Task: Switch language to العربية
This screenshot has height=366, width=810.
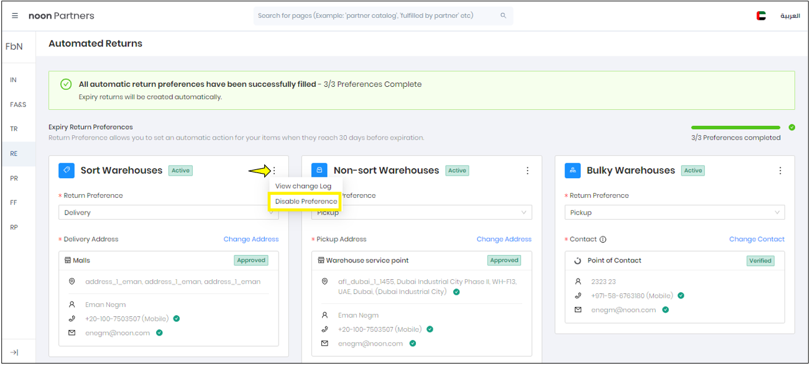Action: pos(790,16)
